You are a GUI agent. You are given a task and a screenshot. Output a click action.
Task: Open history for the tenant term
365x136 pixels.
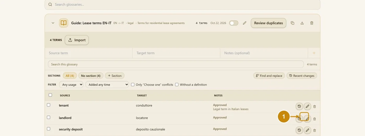coord(299,106)
